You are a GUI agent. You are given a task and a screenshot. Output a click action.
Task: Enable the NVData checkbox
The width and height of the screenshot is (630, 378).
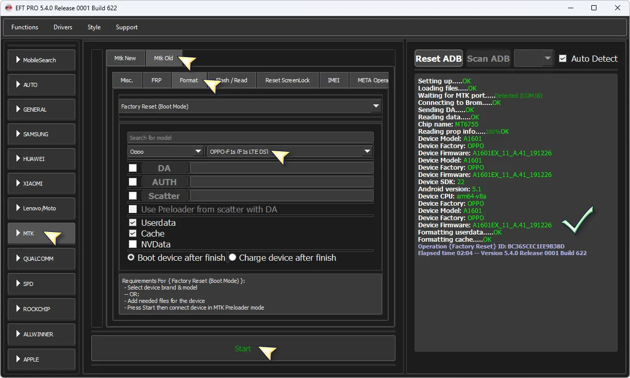pyautogui.click(x=133, y=244)
